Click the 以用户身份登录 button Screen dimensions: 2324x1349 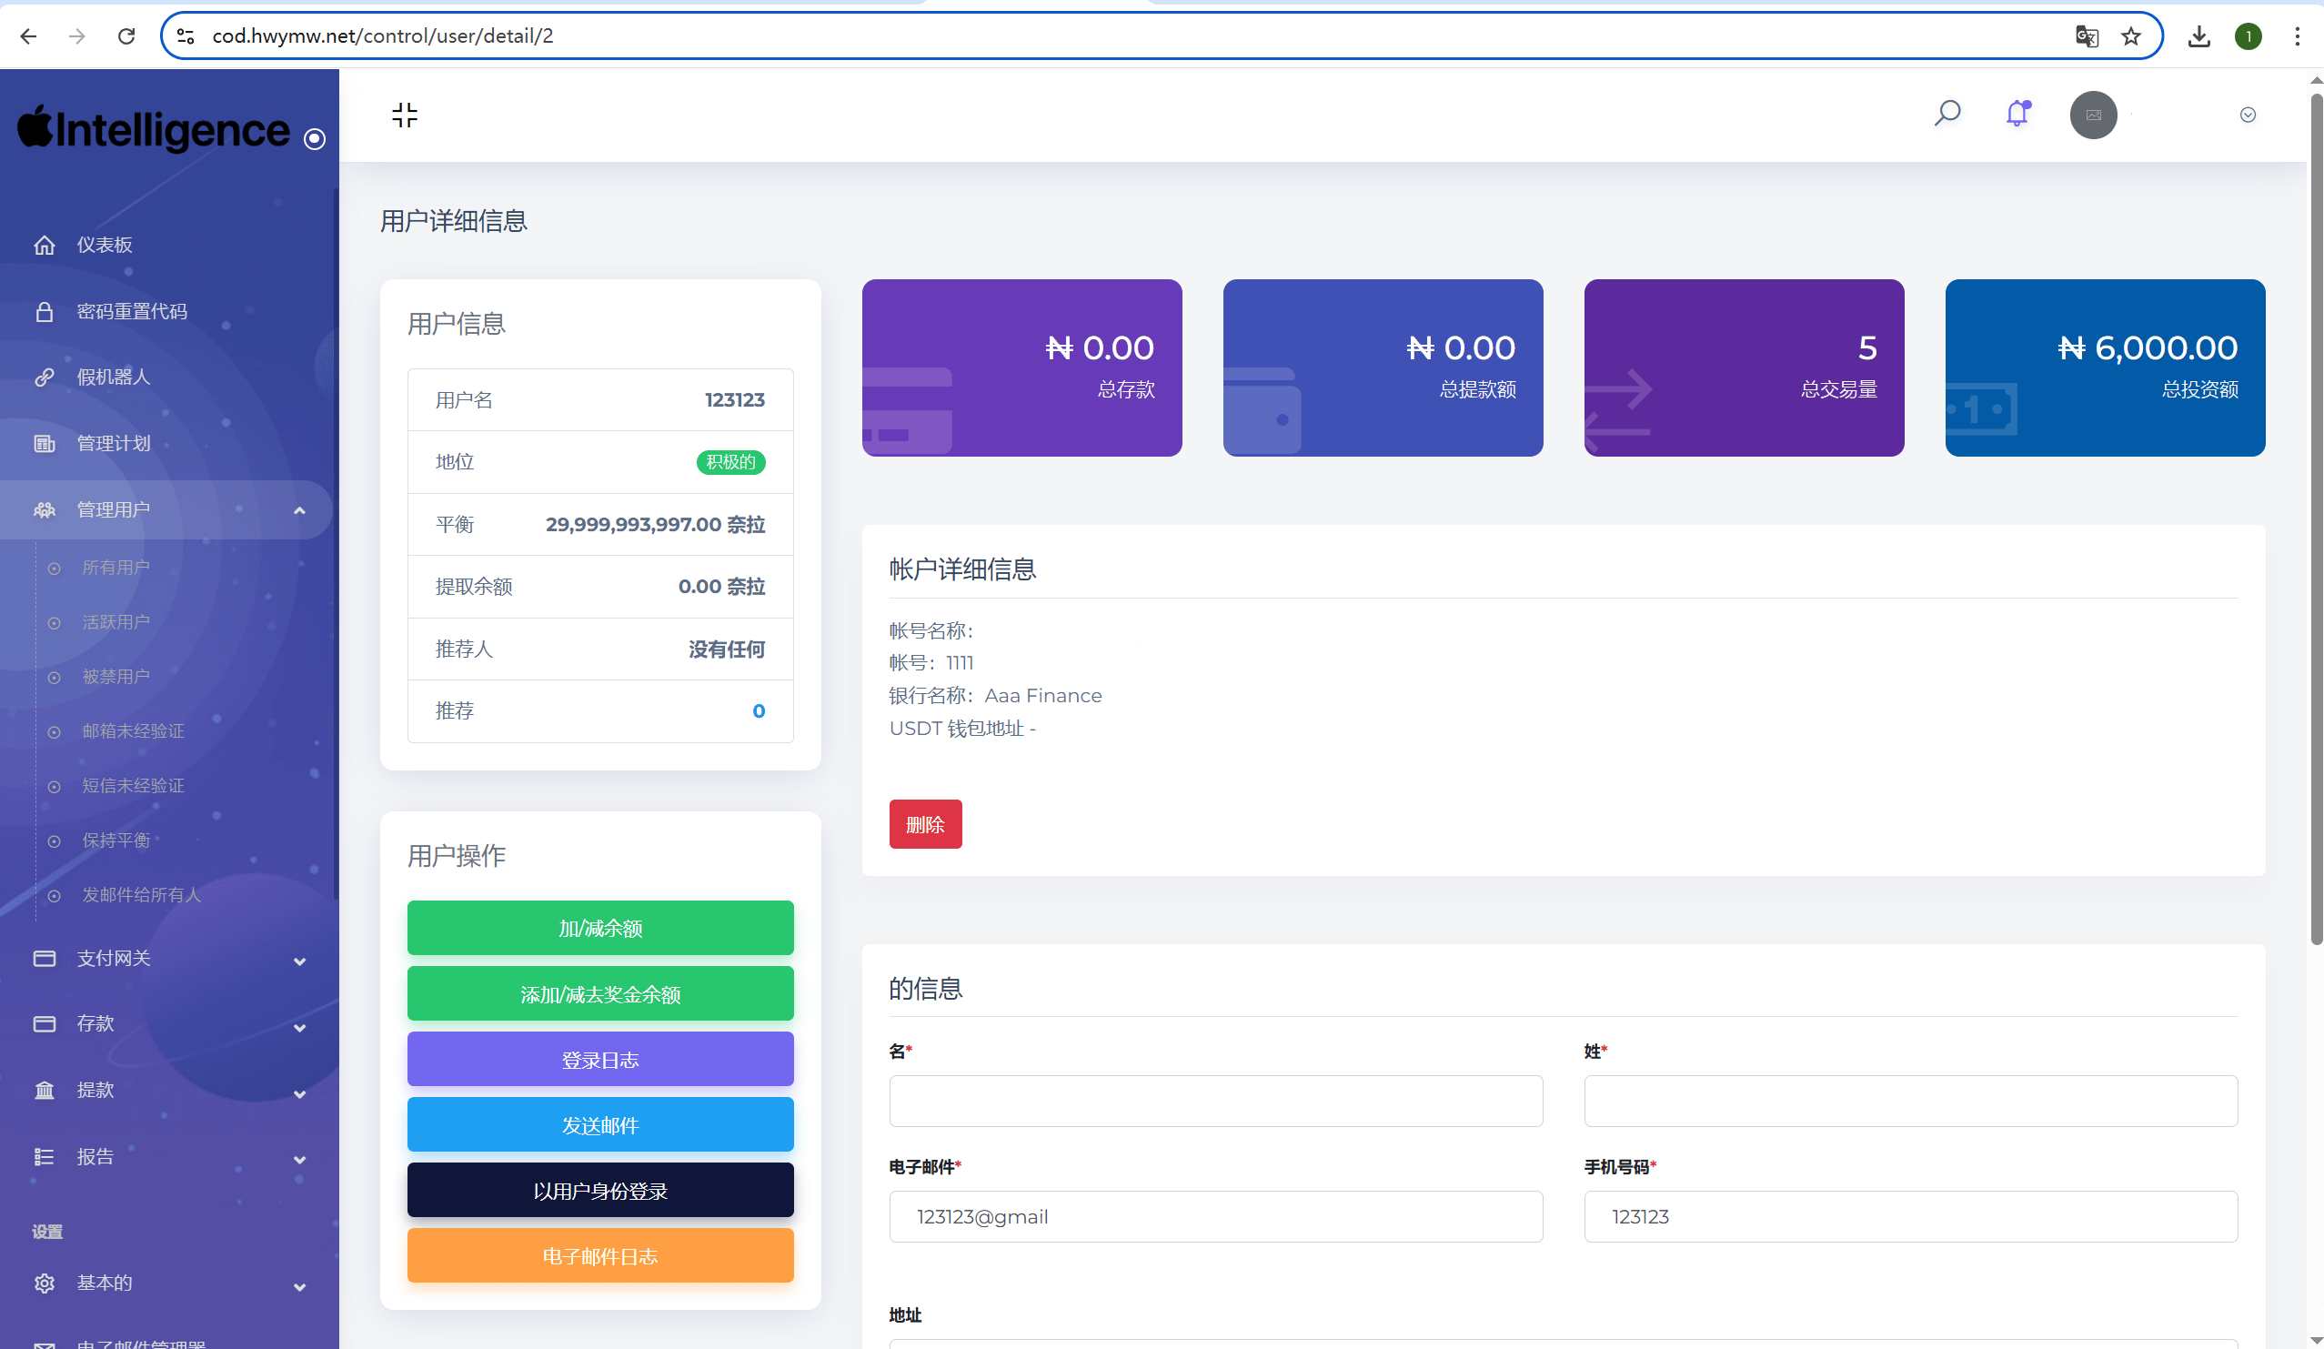[x=600, y=1190]
